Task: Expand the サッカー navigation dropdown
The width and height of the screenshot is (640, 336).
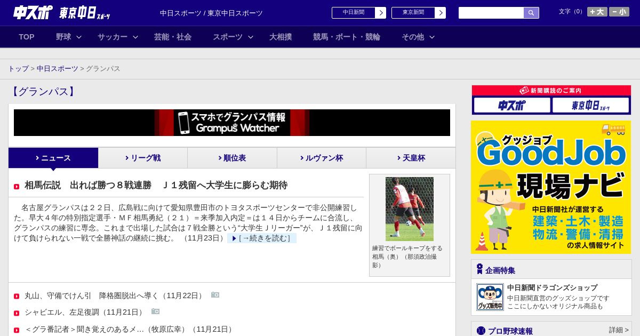Action: click(x=118, y=37)
